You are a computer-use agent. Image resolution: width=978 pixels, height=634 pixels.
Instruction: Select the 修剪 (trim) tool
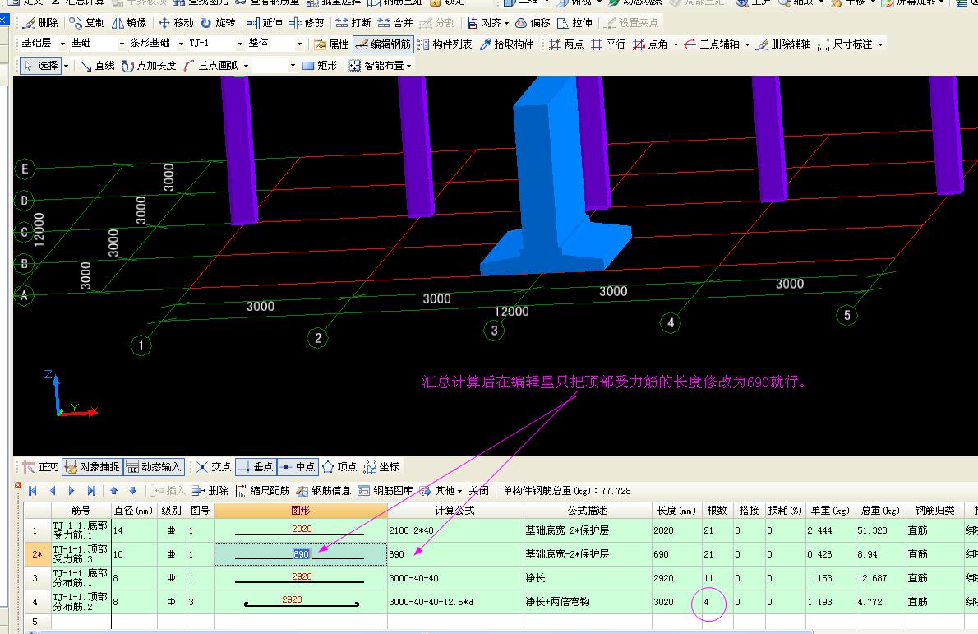[x=307, y=23]
